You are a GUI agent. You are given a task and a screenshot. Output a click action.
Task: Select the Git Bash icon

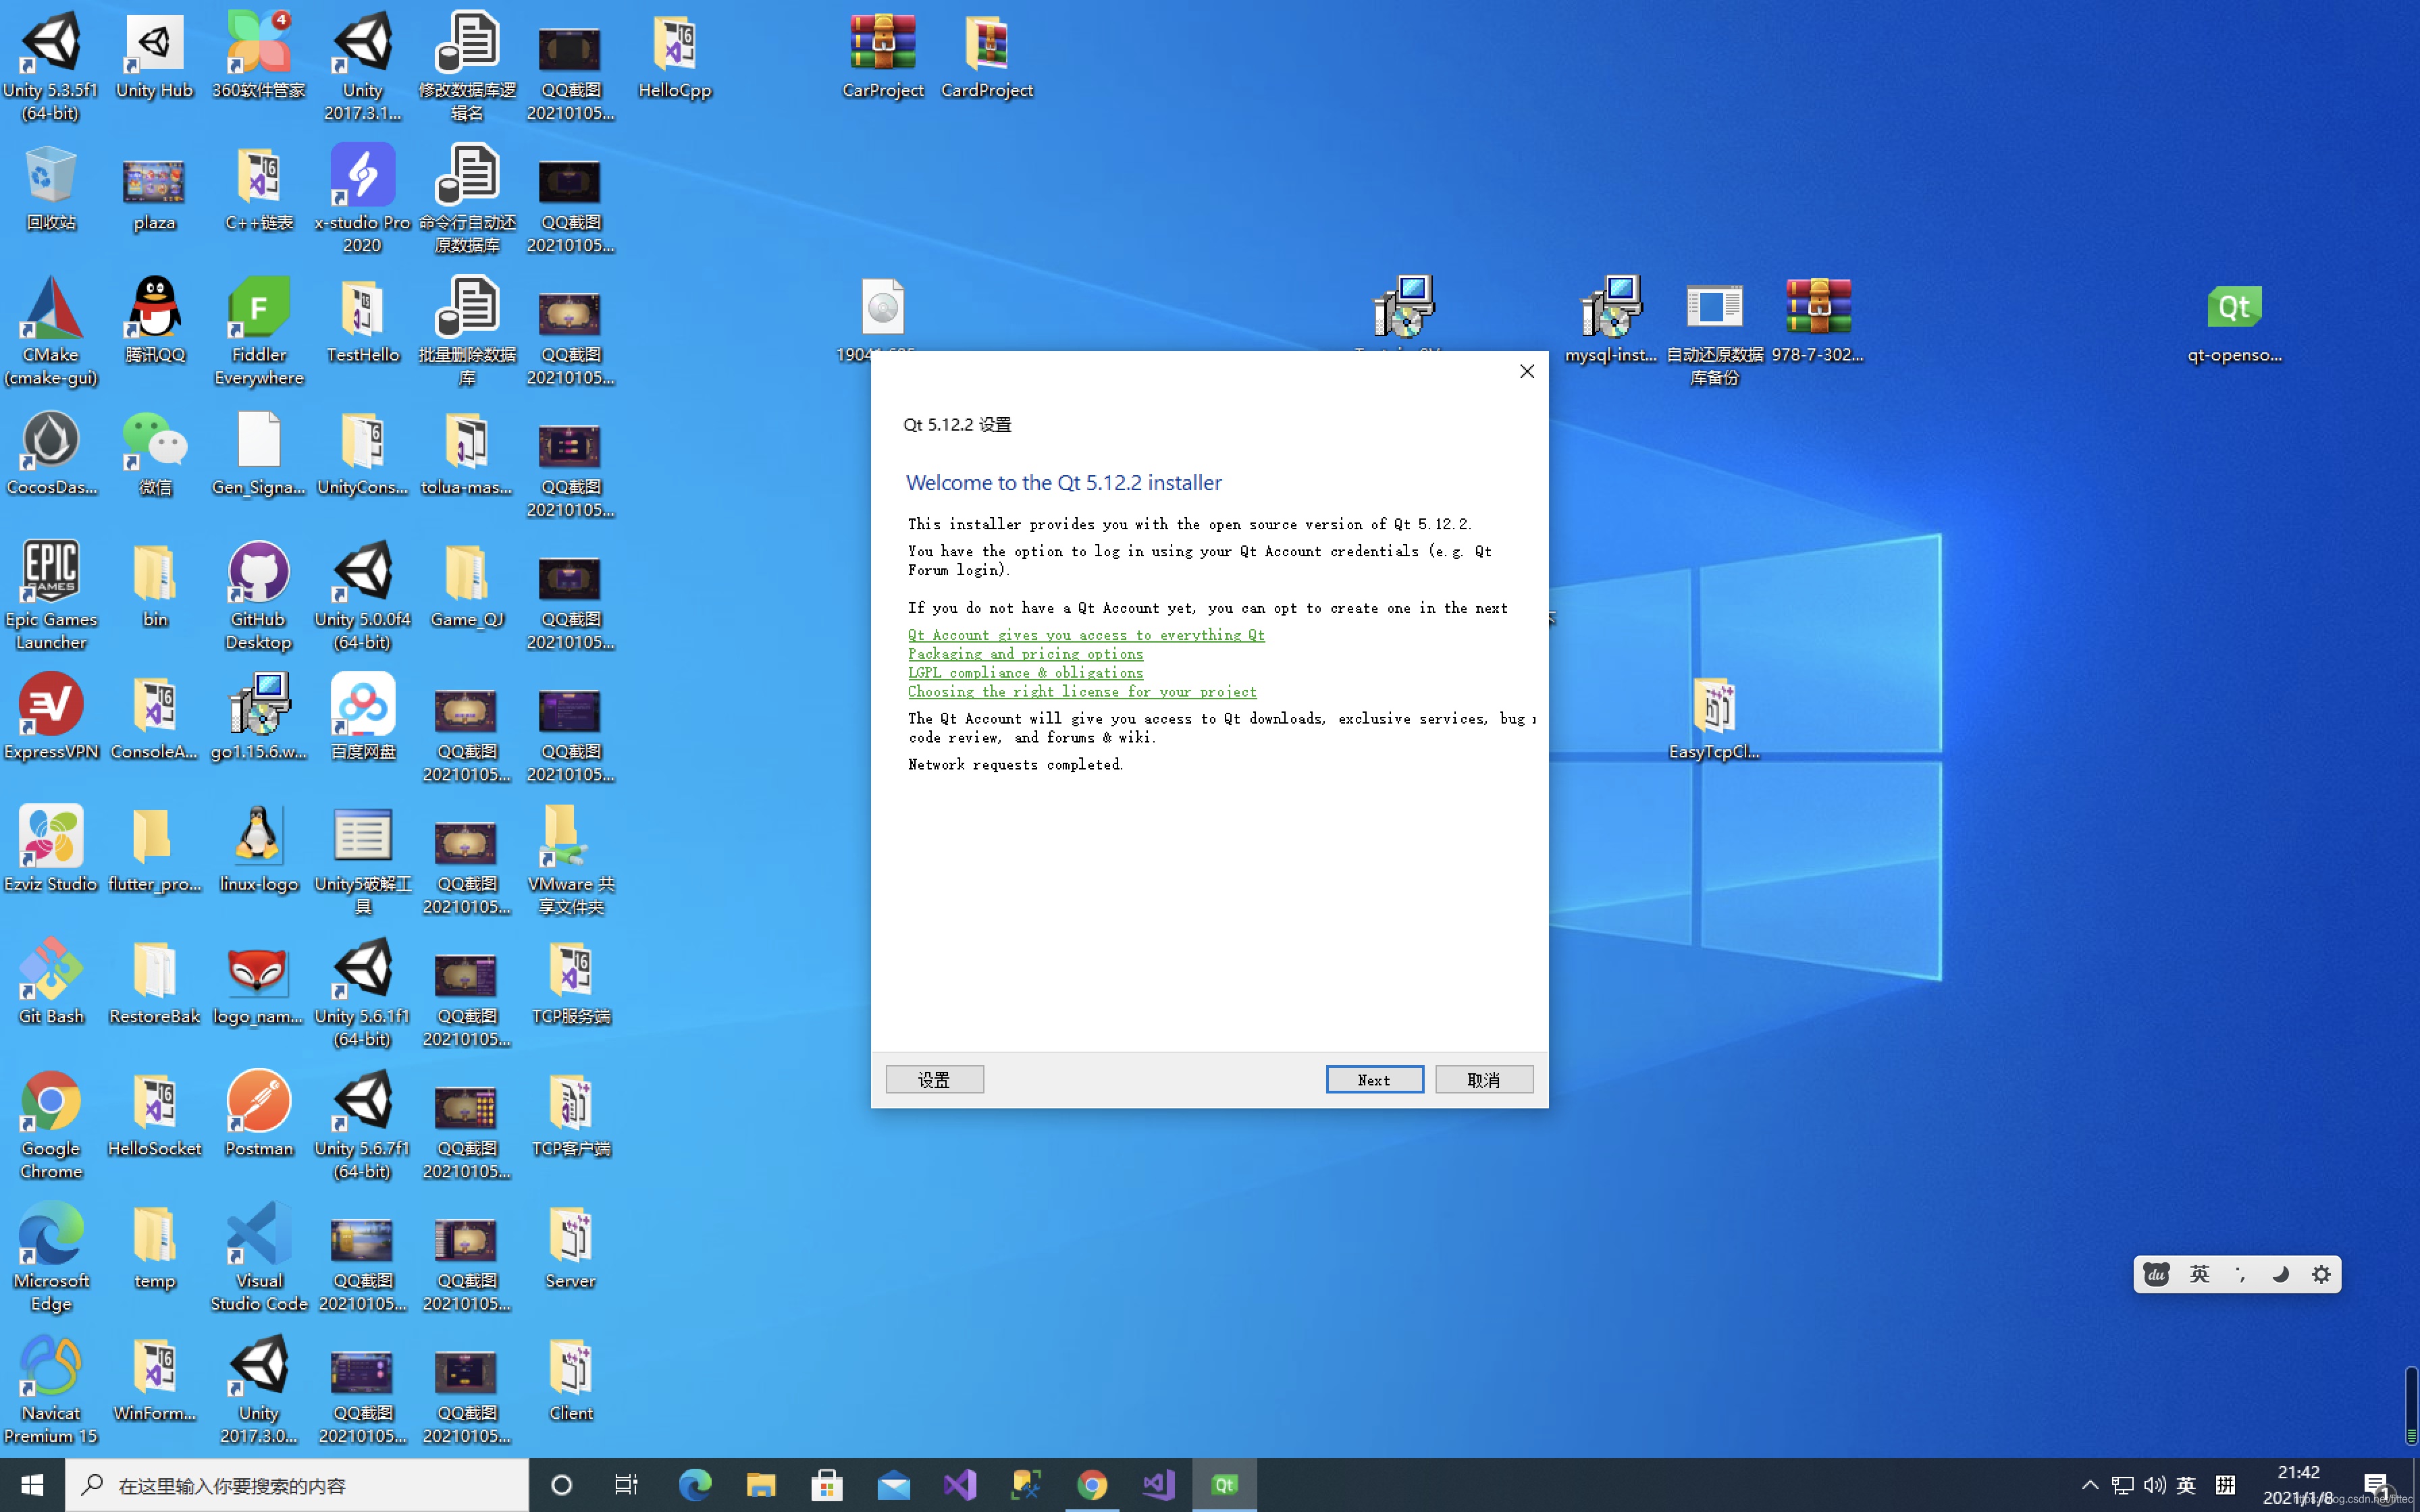51,982
